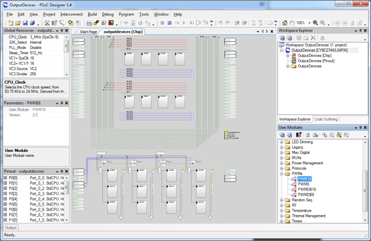
Task: Click the datasheet page icon in User Modules
Action: coord(308,135)
